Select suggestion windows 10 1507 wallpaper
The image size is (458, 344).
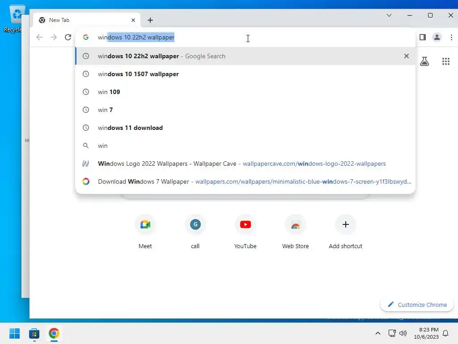pos(246,74)
